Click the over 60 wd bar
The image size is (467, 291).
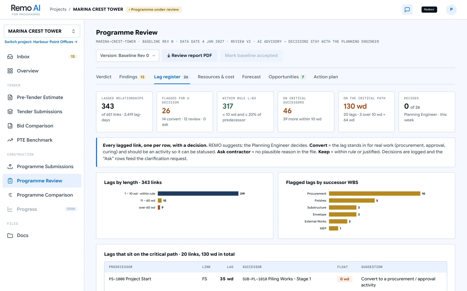coord(159,207)
